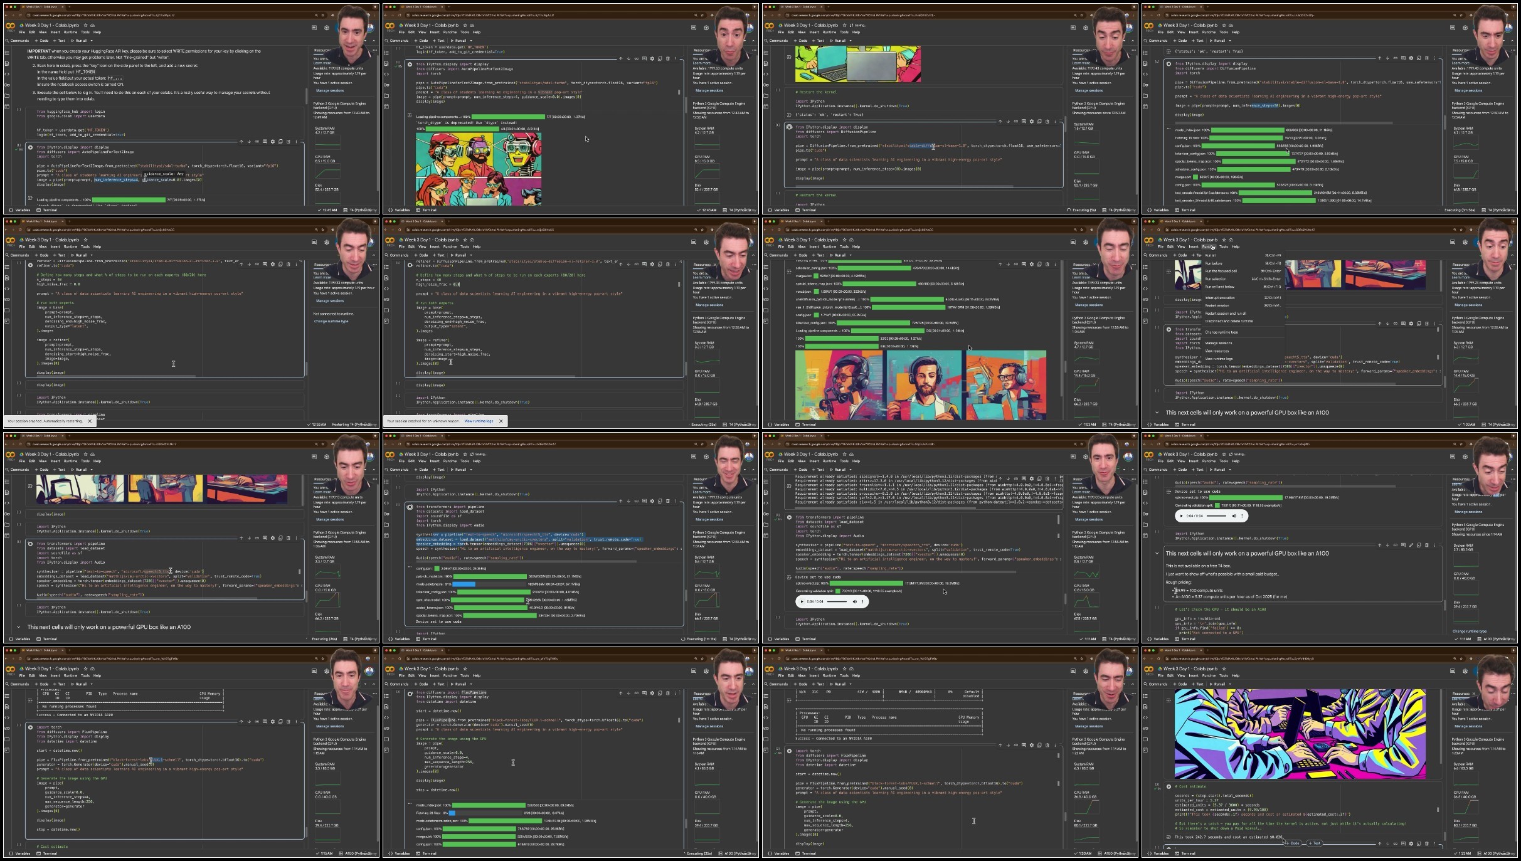Move the A100 pricing markdown cell up

click(x=1380, y=545)
